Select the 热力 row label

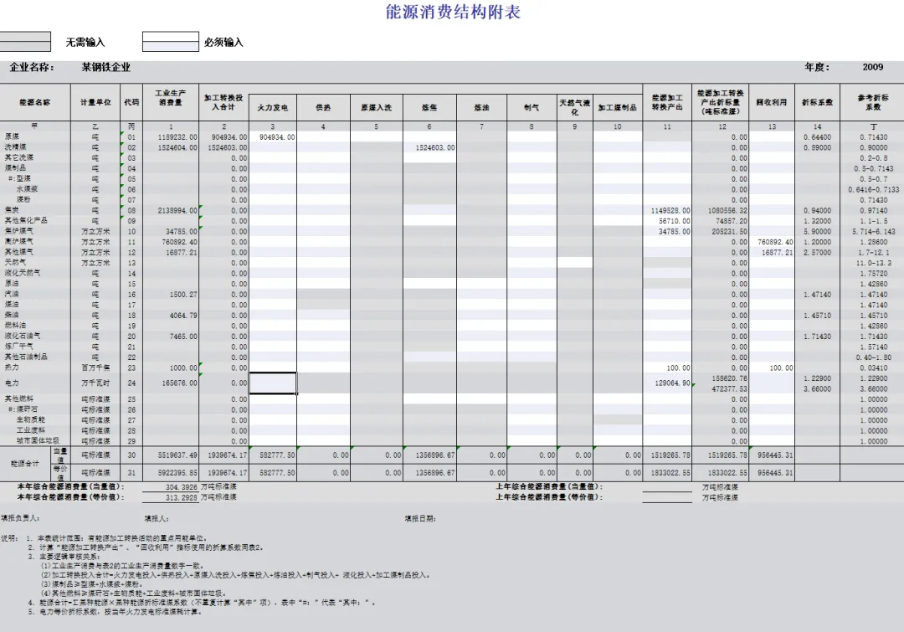[x=12, y=367]
